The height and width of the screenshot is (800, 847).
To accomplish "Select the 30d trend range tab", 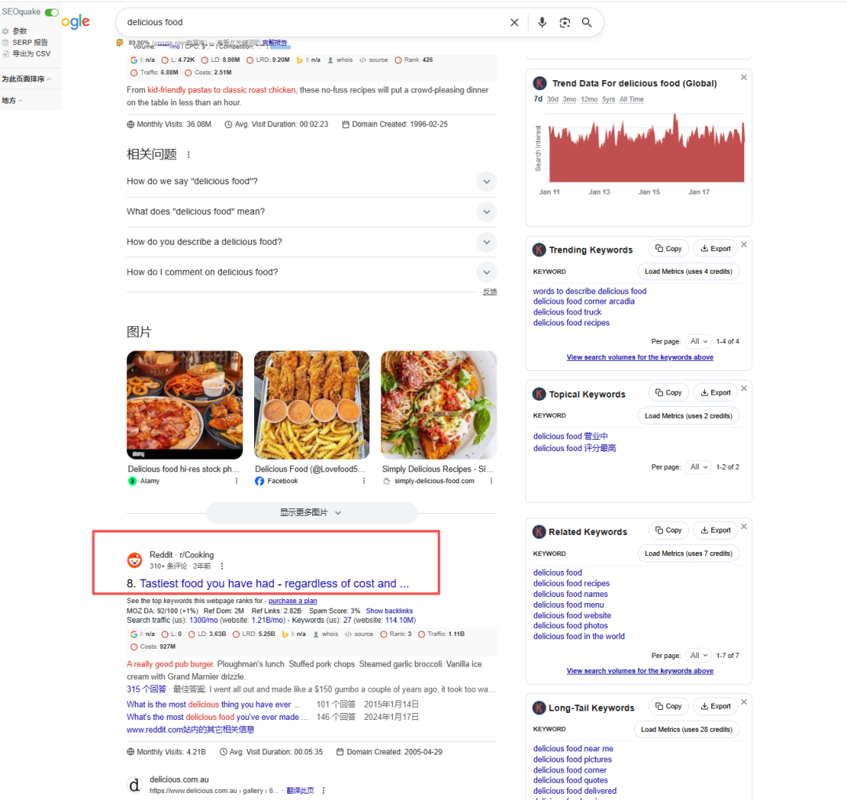I will point(552,100).
